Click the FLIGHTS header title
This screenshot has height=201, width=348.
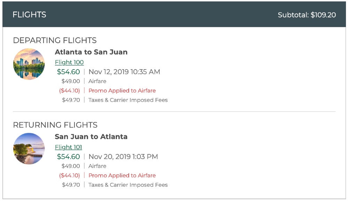[x=29, y=15]
